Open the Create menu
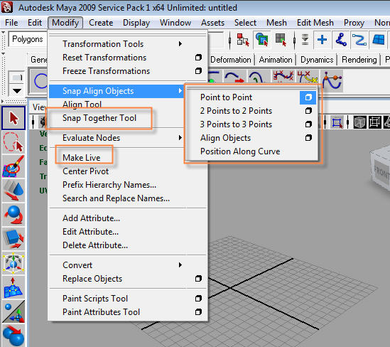This screenshot has width=390, height=347. point(101,23)
